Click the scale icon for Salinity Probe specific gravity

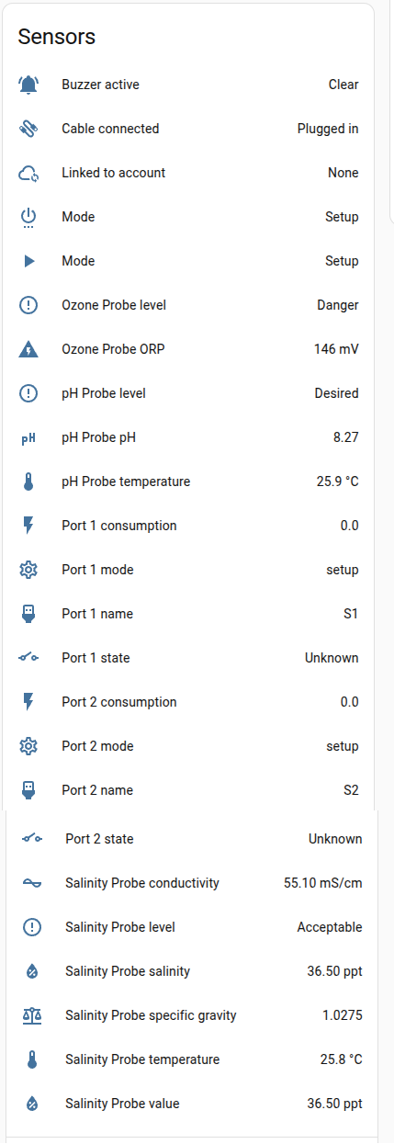point(32,1015)
